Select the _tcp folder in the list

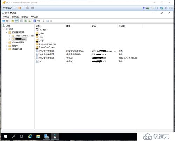point(39,37)
